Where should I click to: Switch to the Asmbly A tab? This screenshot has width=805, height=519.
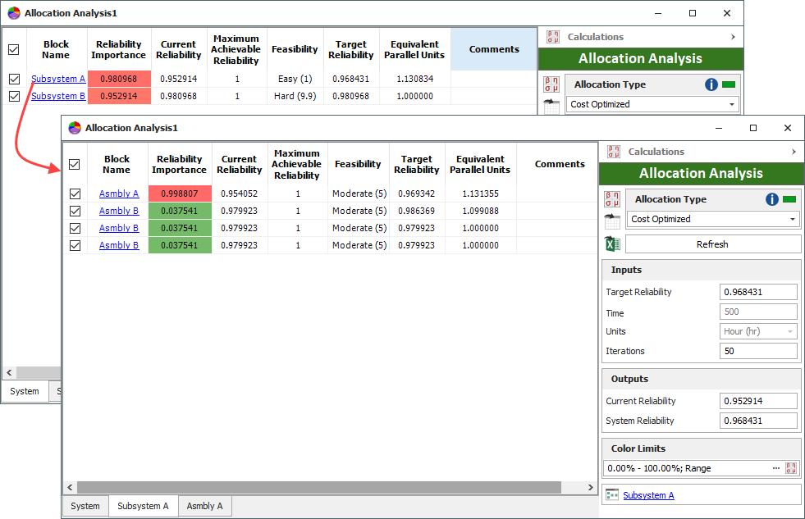[204, 506]
